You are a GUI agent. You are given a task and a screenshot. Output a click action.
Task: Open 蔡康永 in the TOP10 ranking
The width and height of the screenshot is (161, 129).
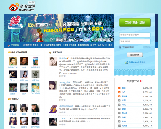[x=125, y=96]
